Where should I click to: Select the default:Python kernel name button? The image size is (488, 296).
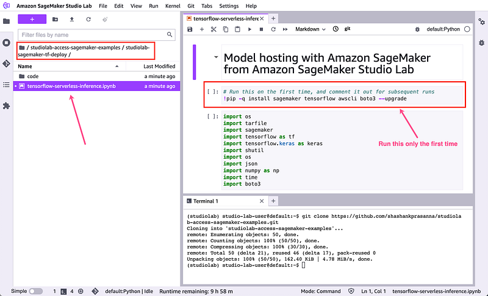pos(443,29)
